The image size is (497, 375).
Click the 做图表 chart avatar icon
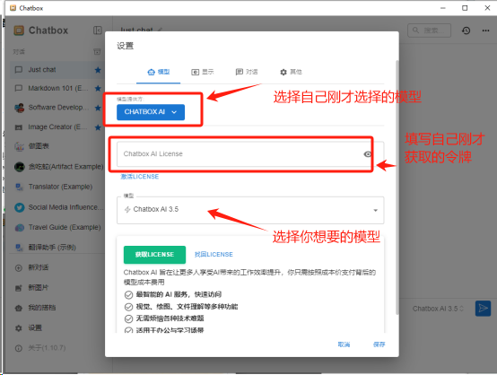pos(20,146)
